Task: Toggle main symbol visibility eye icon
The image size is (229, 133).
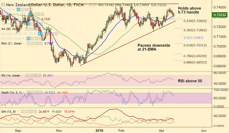Action: click(x=91, y=5)
